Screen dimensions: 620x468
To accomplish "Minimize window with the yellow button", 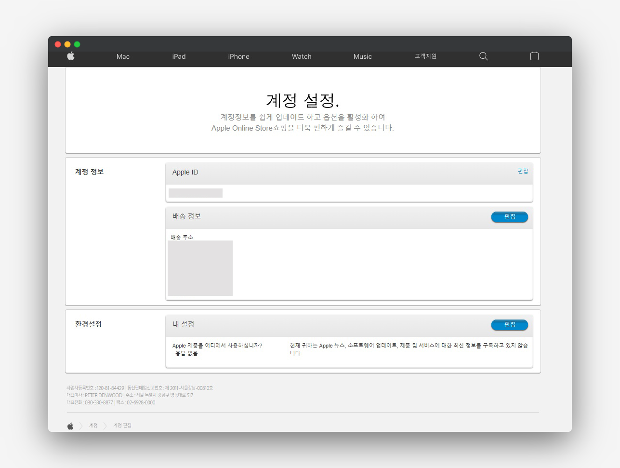I will point(67,44).
